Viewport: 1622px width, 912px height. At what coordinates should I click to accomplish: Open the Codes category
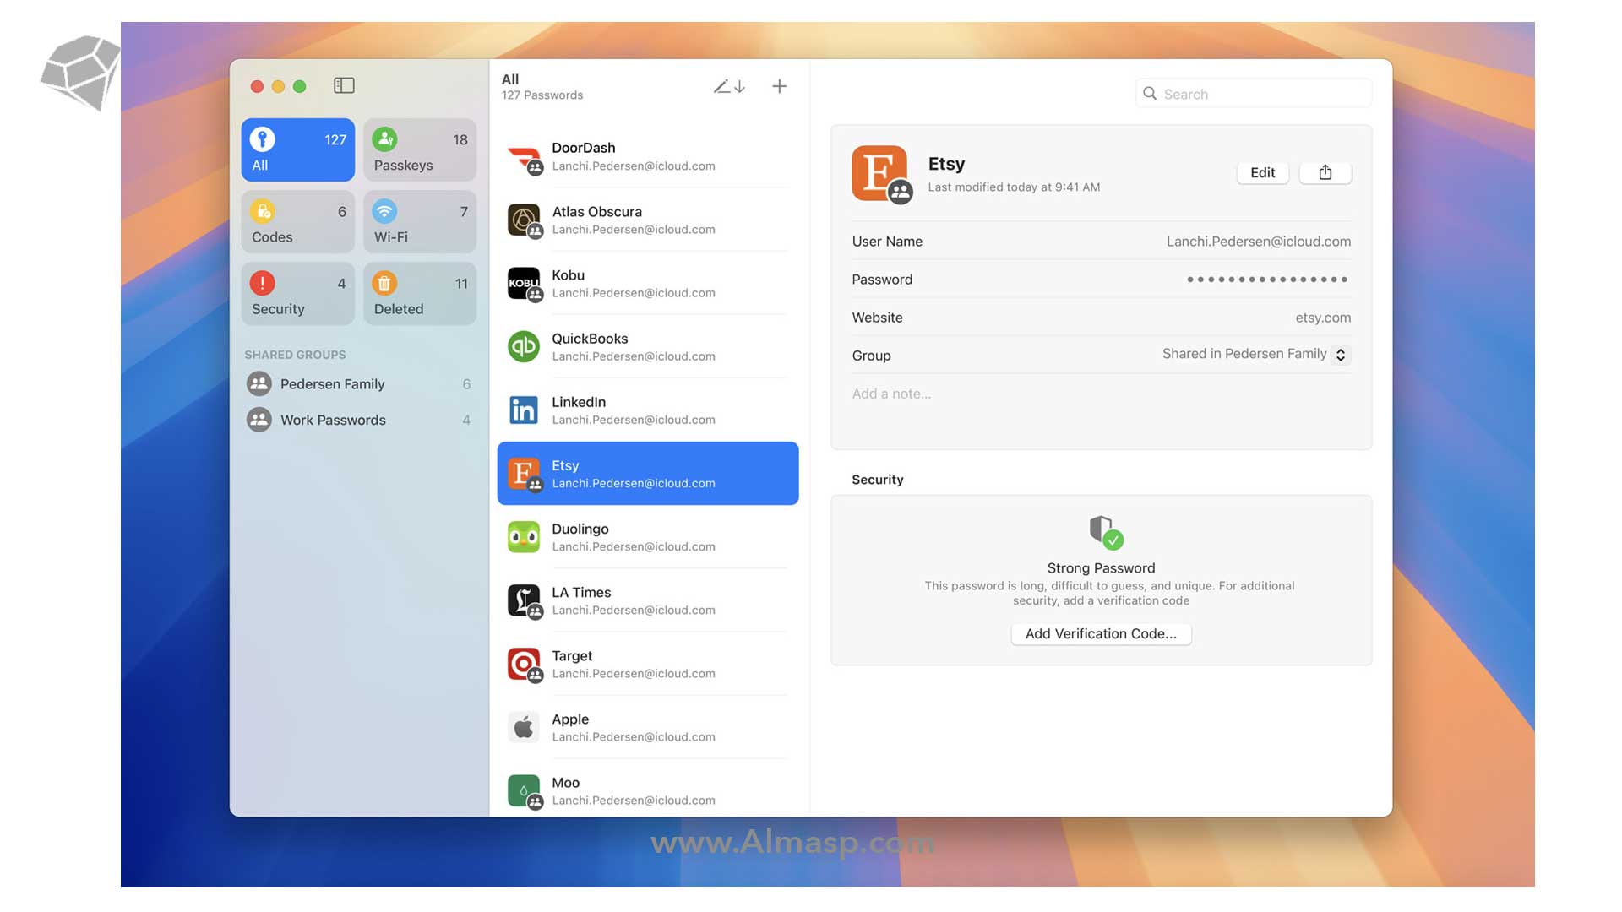[297, 221]
